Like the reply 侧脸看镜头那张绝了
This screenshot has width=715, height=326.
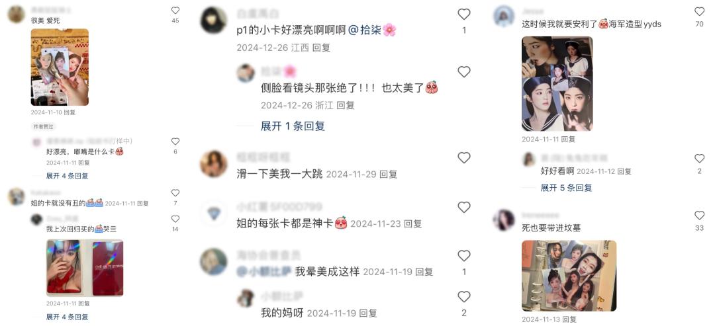(x=463, y=72)
